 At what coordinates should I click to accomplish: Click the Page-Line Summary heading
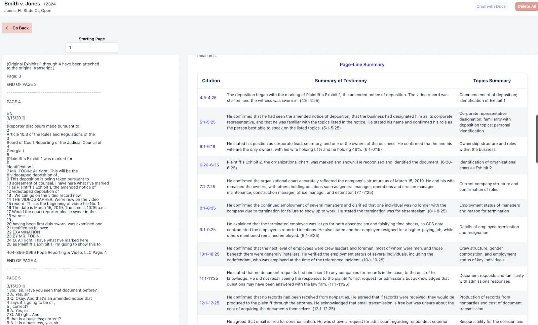coord(362,64)
